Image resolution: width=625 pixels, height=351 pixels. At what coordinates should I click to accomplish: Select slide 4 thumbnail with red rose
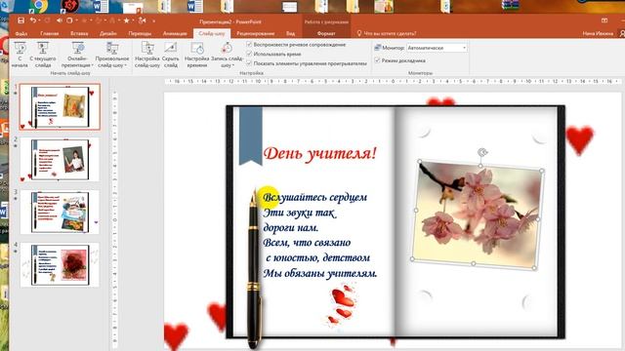(x=60, y=264)
